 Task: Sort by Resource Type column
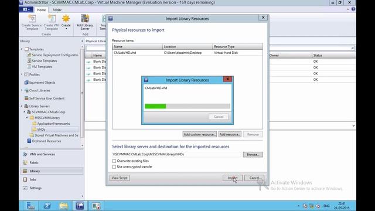coord(238,47)
